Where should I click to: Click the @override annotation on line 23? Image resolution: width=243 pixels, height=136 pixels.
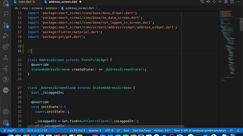pos(40,65)
